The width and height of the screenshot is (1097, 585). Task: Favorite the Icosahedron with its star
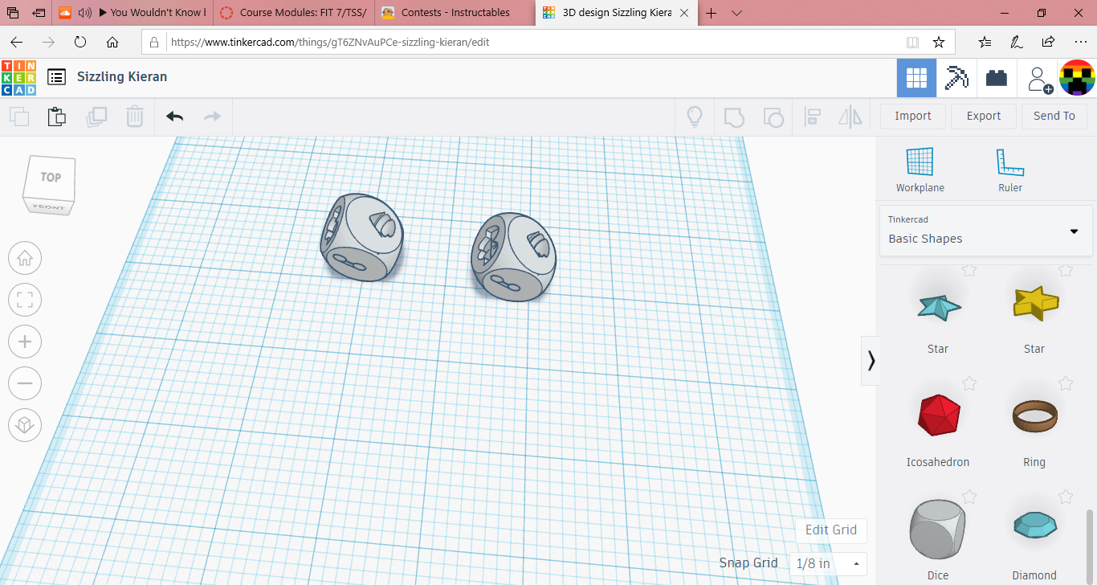pos(969,383)
